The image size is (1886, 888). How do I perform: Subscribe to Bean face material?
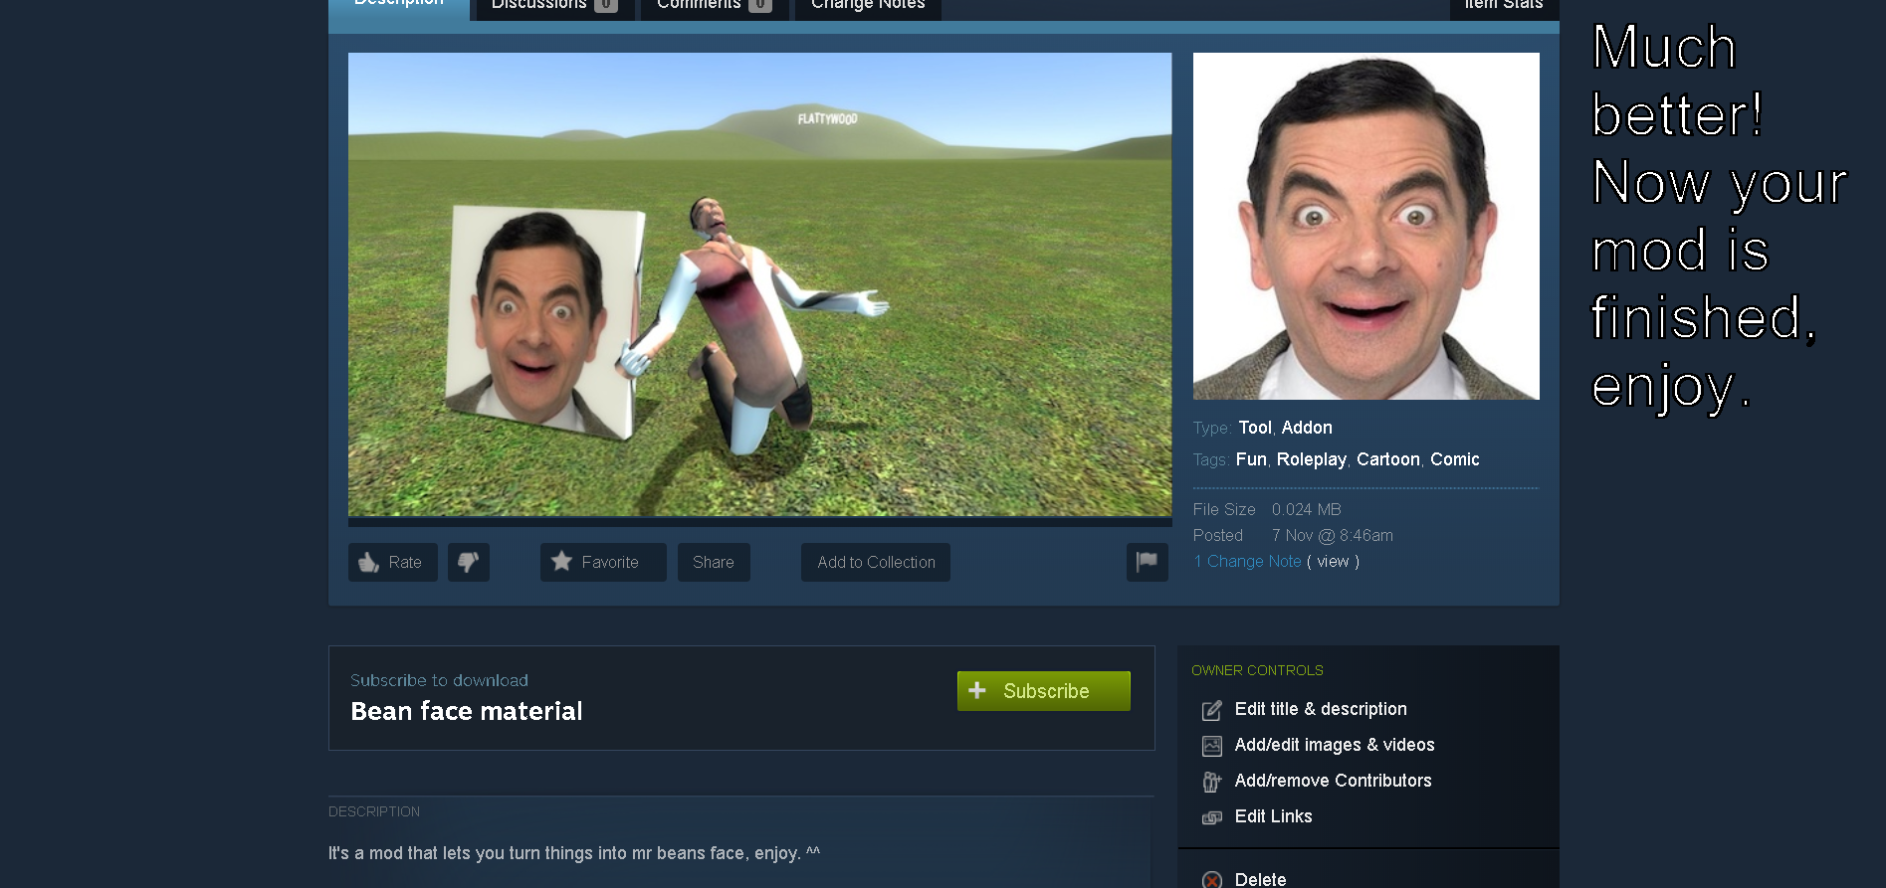(1044, 691)
